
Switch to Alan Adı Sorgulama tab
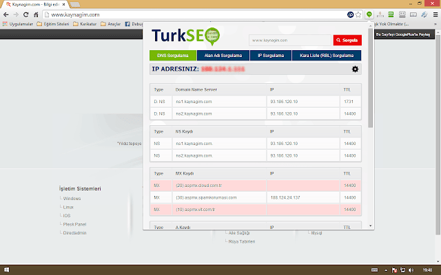[x=223, y=56]
